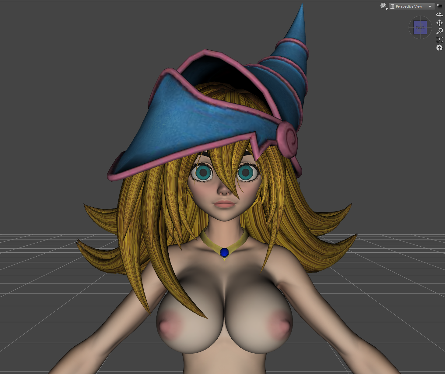Select the pan camera arrows control
This screenshot has width=445, height=374.
click(x=440, y=23)
